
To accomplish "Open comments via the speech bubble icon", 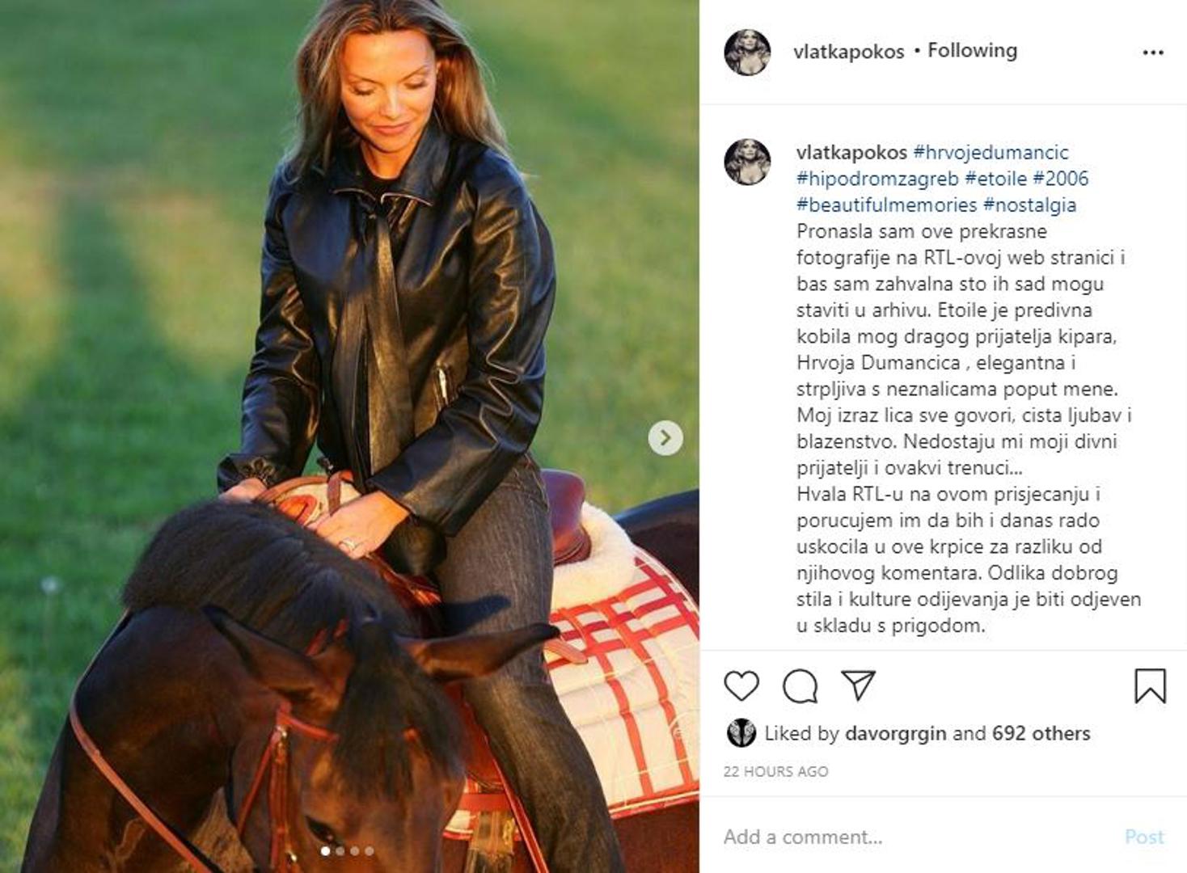I will (800, 686).
